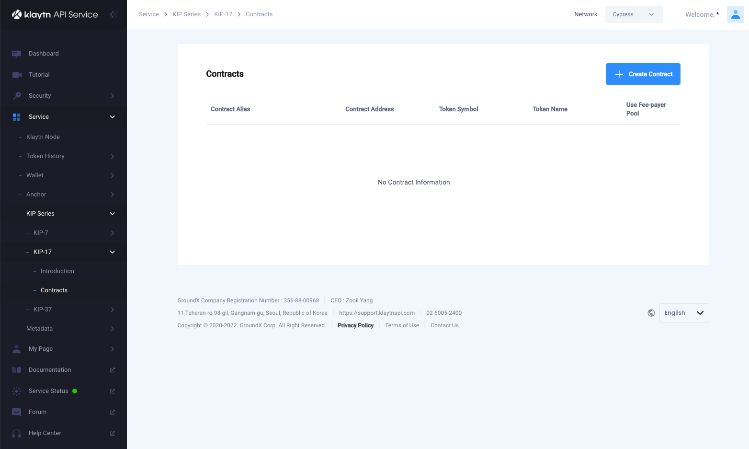Click the Forum external-link icon
Image resolution: width=749 pixels, height=449 pixels.
[113, 412]
